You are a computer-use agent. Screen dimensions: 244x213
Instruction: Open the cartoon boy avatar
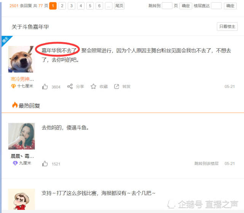pos(21,199)
